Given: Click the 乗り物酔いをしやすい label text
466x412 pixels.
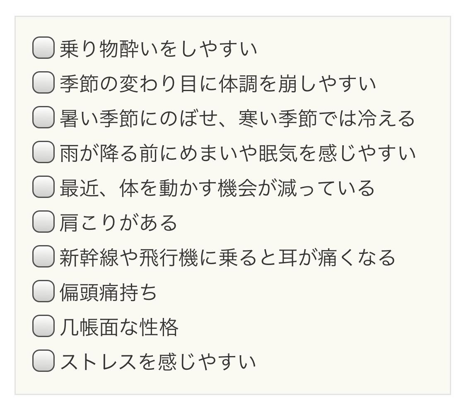Looking at the screenshot, I should pyautogui.click(x=158, y=49).
